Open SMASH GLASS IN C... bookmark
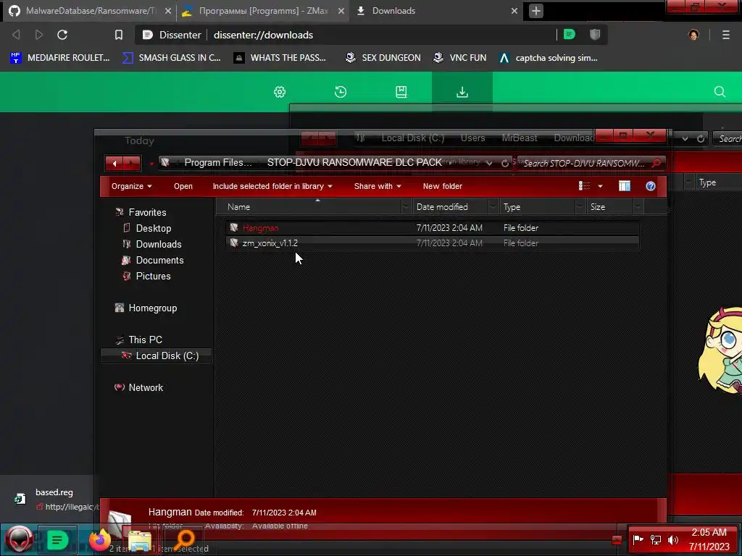This screenshot has height=556, width=742. [171, 58]
